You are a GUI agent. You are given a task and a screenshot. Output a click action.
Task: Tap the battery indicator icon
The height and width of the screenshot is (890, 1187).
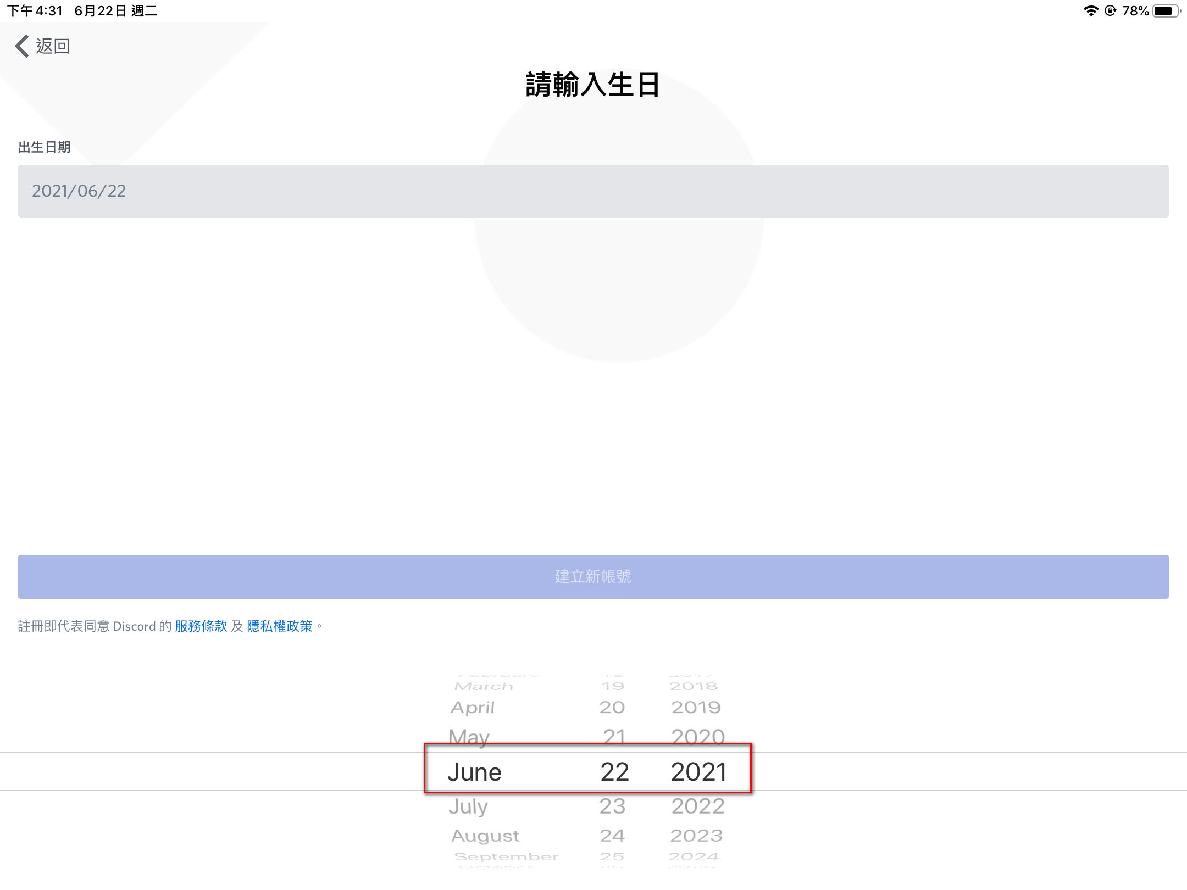(x=1166, y=11)
